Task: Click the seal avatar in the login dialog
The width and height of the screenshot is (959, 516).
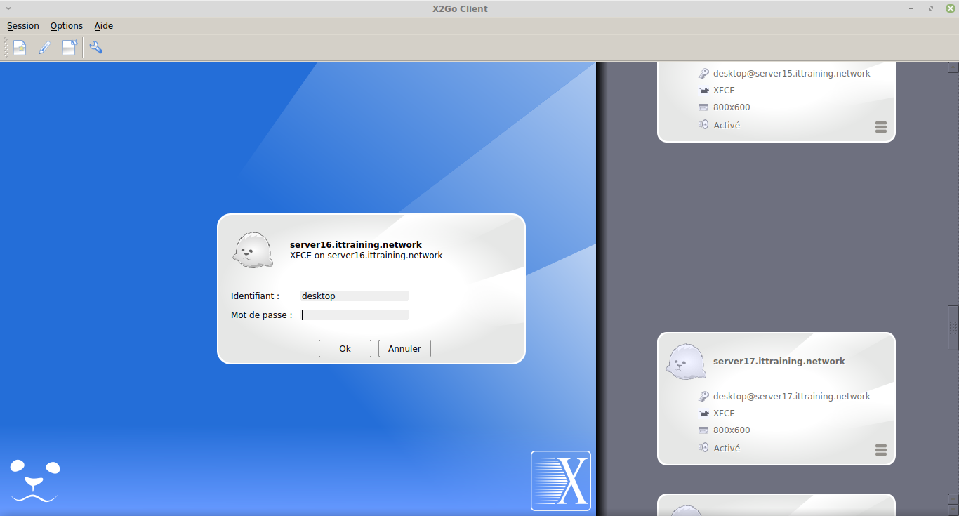Action: 253,250
